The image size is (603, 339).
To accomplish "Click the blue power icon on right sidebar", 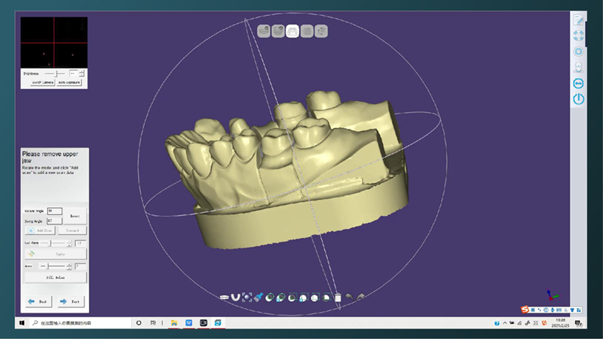I will 578,99.
